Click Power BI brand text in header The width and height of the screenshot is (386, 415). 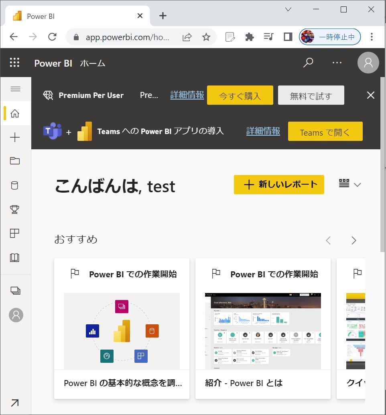click(53, 63)
